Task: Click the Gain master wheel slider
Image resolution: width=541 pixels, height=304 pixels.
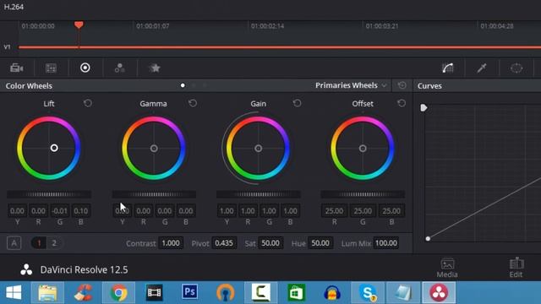Action: [x=259, y=194]
